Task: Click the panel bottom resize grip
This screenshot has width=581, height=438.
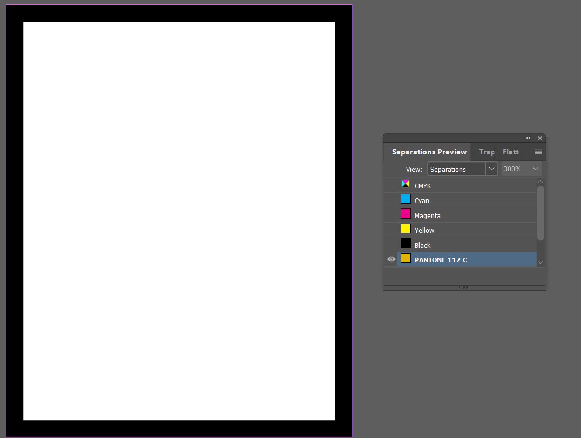Action: tap(464, 287)
